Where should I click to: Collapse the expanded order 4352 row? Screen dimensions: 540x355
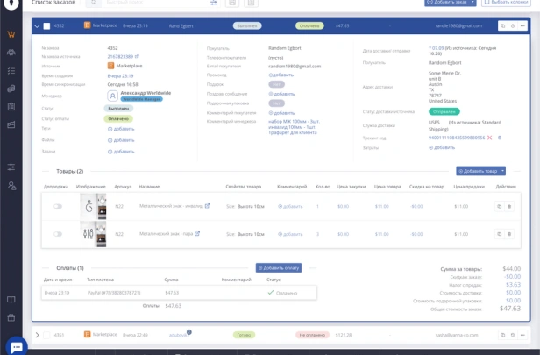(x=37, y=26)
